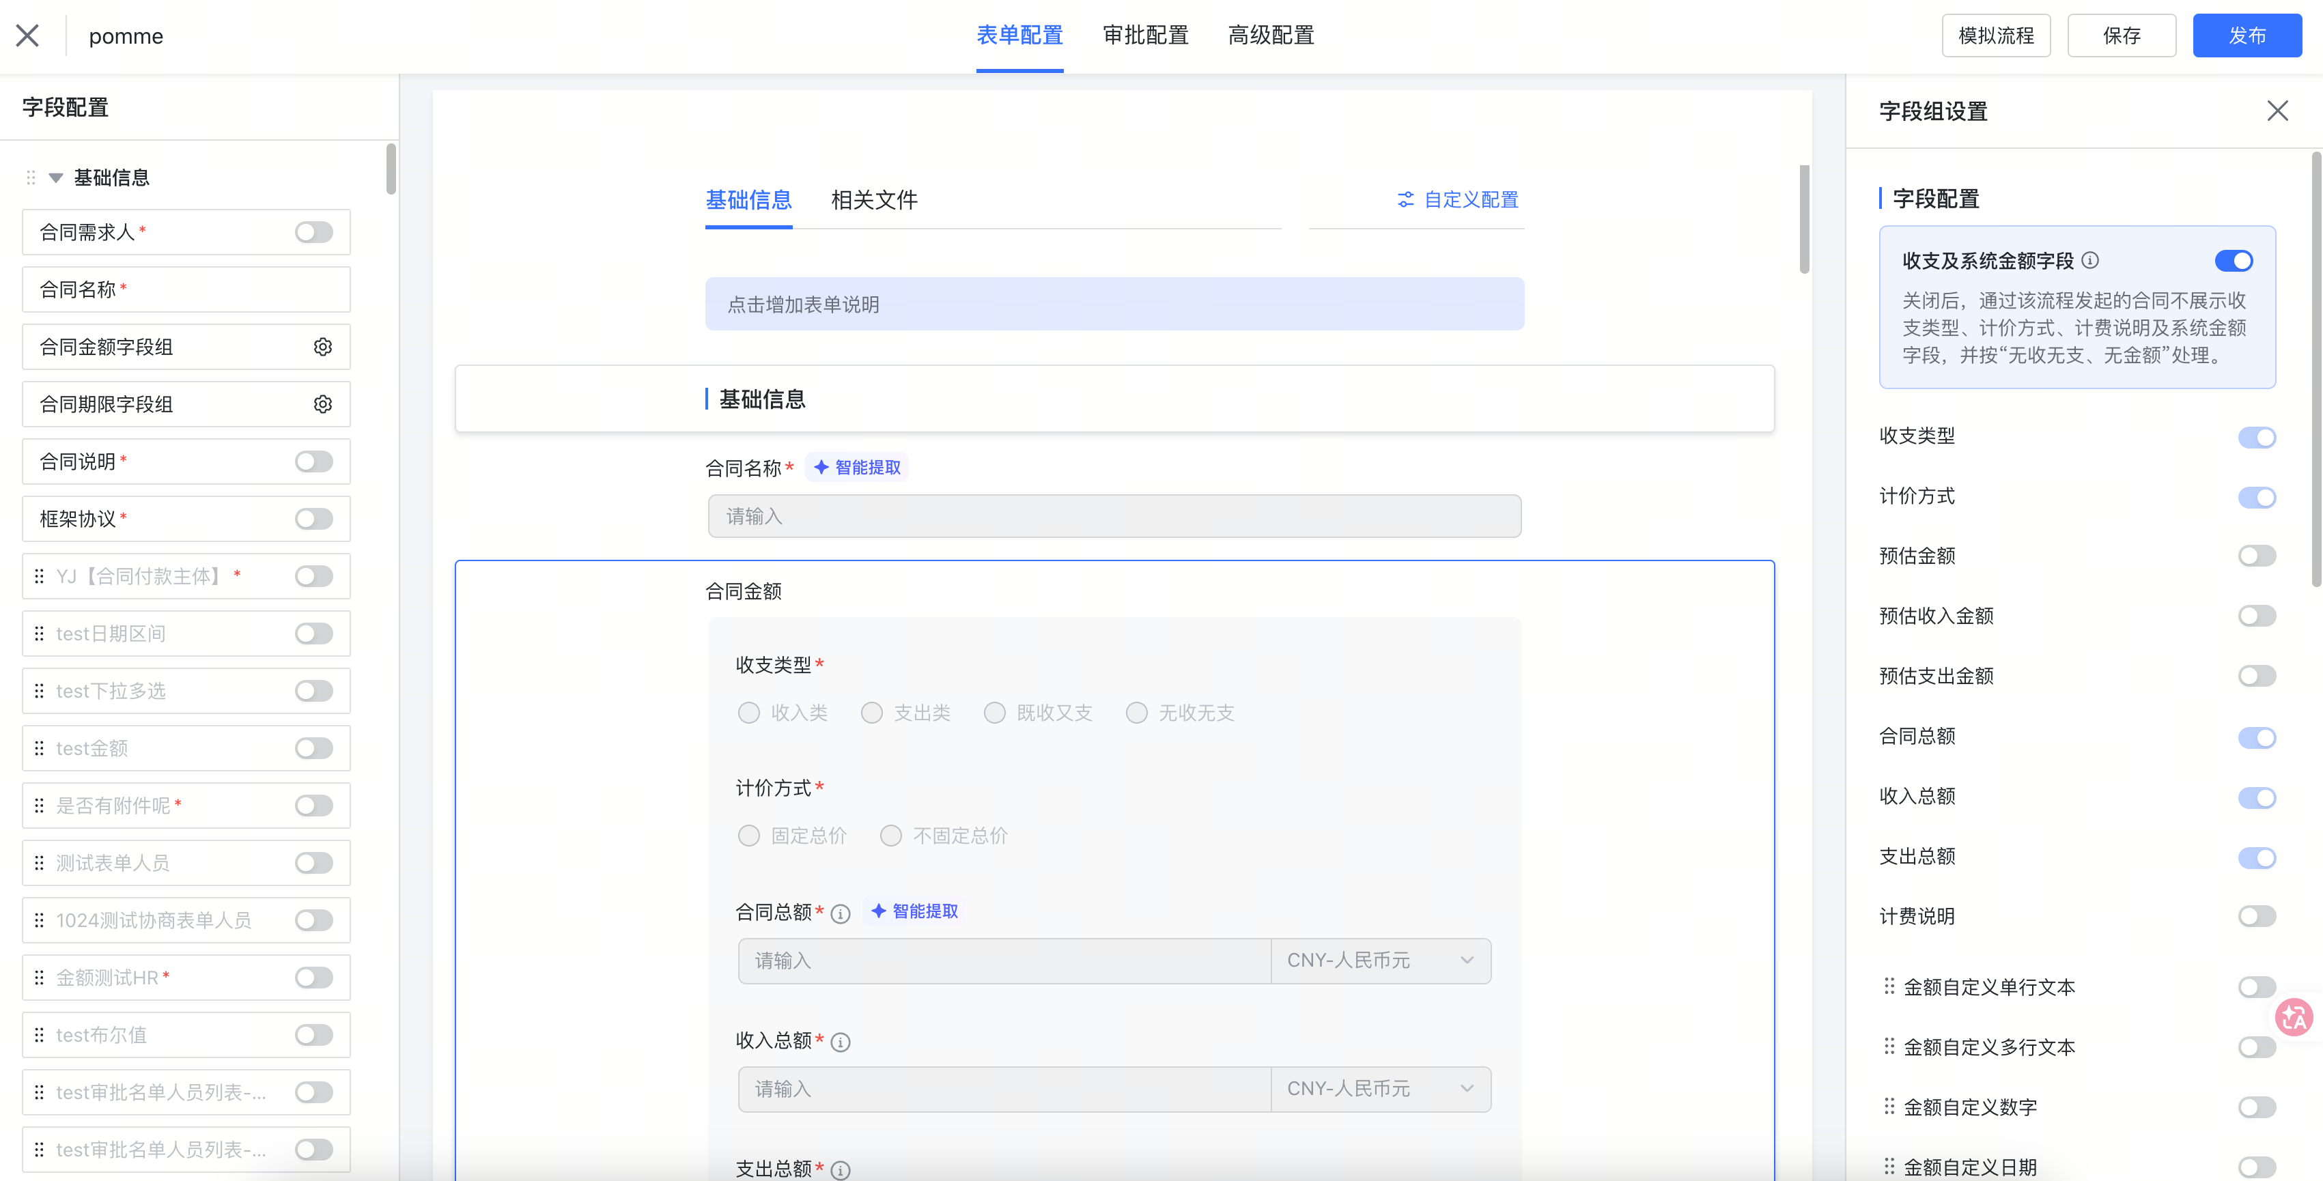Open settings gear for 合同金额字段组
The width and height of the screenshot is (2323, 1181).
tap(323, 347)
